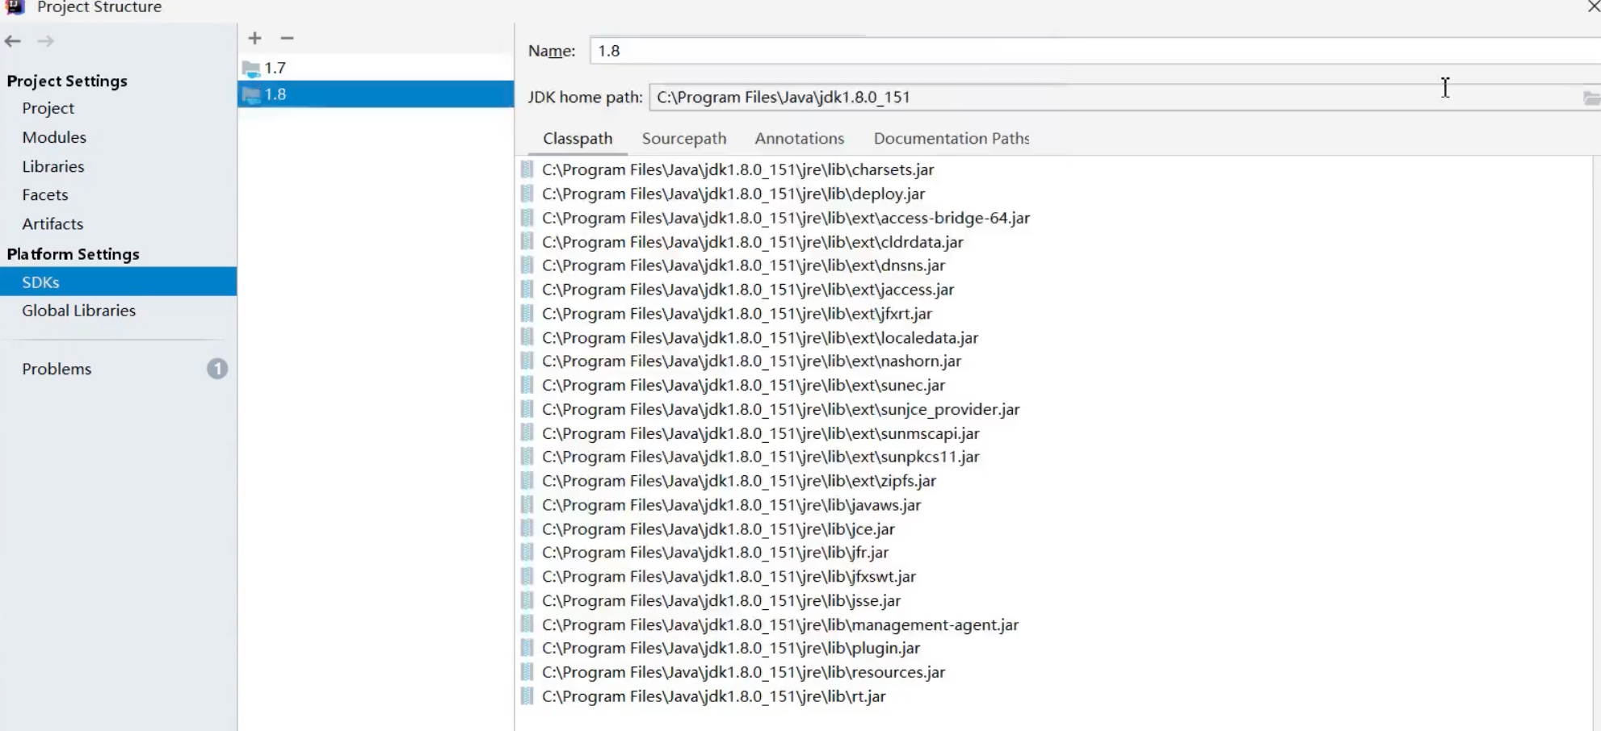Browse for JDK home path folder
The image size is (1601, 731).
tap(1590, 98)
